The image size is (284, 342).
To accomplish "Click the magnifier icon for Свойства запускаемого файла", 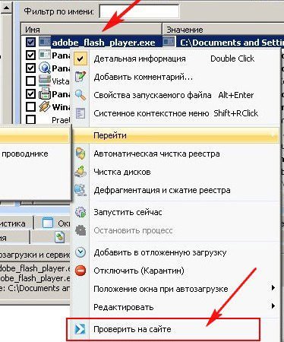I will click(x=80, y=95).
